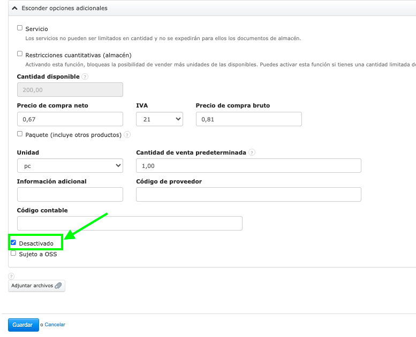This screenshot has width=416, height=337.
Task: Click the Adjuntar archivos button
Action: pos(36,286)
